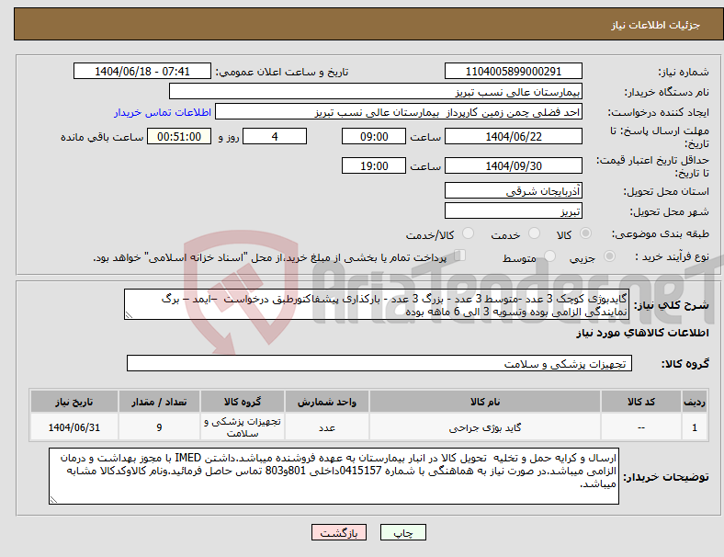The height and width of the screenshot is (557, 724).
Task: Open the اطلاعات تماس خریدار link
Action: point(163,112)
